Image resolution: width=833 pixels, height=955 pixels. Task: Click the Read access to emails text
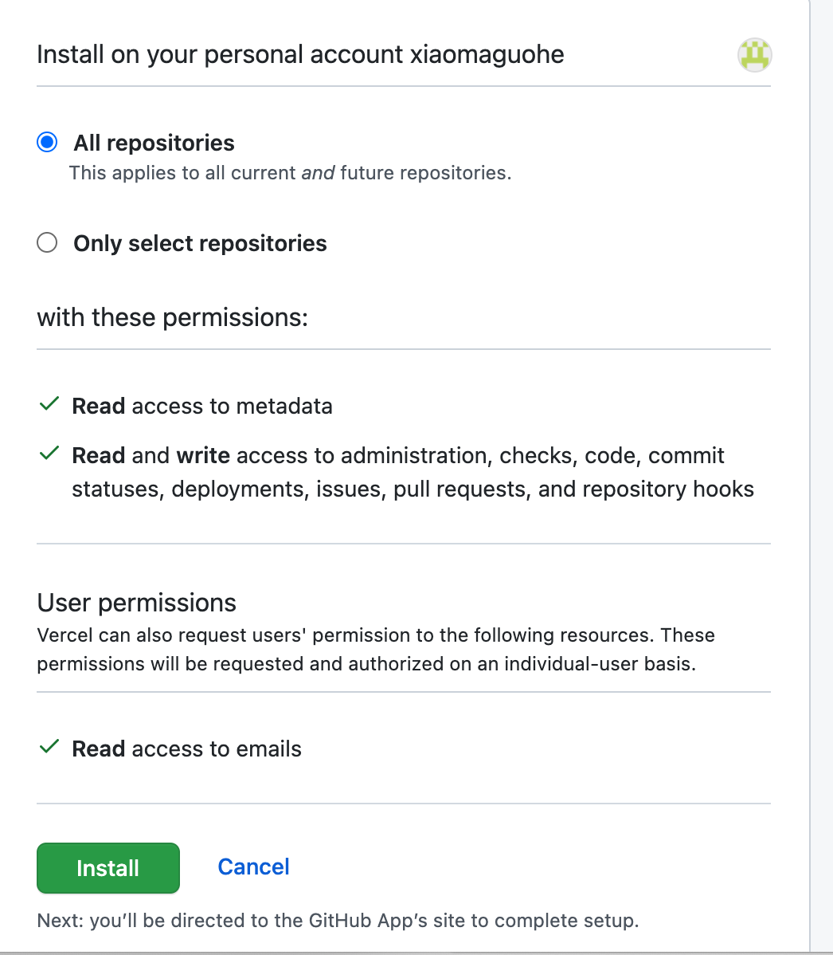click(x=186, y=749)
